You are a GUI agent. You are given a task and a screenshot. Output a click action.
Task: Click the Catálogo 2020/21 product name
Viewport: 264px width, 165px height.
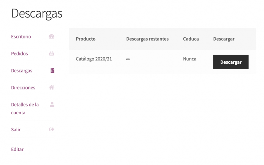[94, 59]
